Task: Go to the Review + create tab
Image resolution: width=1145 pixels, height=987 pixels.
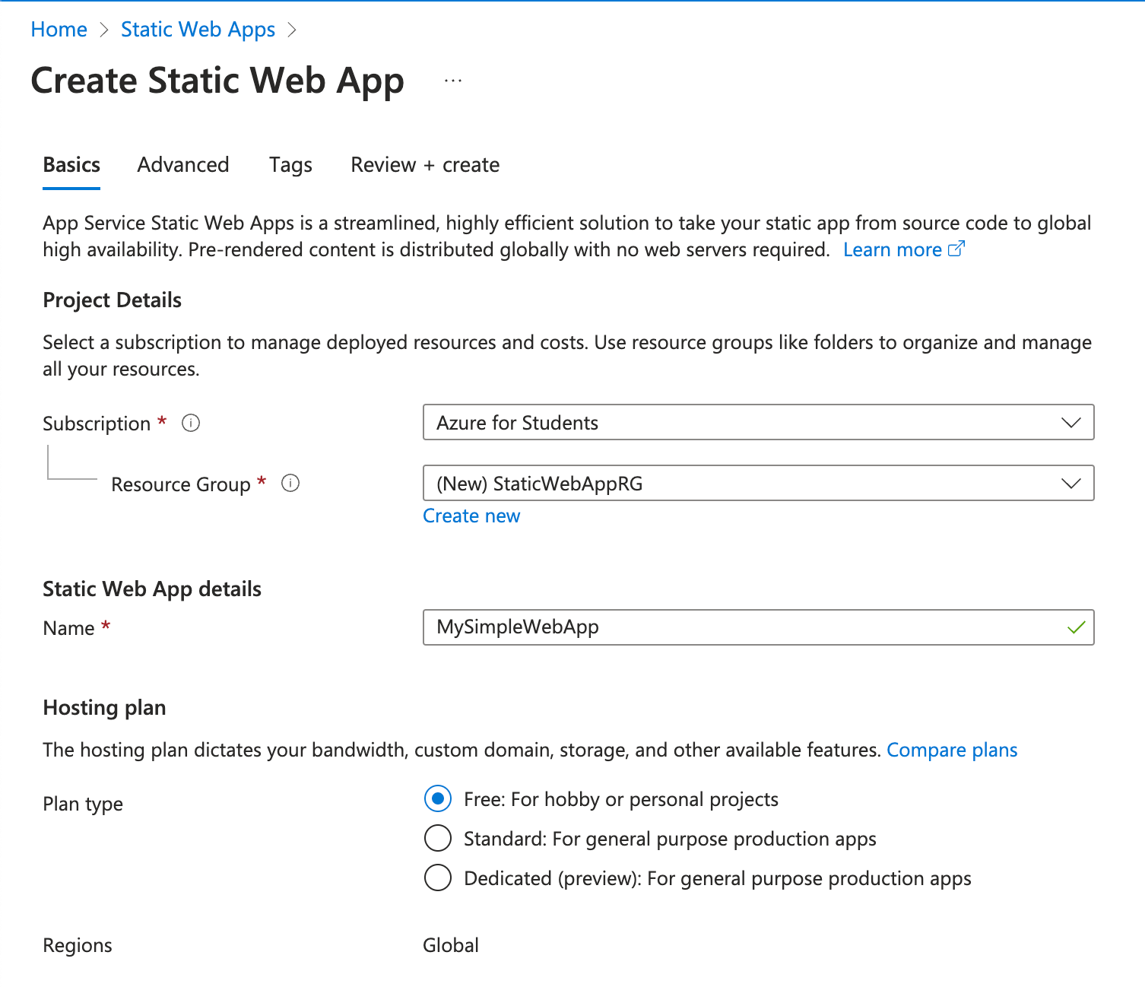Action: [425, 165]
